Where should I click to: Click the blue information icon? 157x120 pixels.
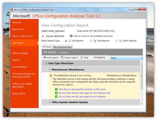[71, 36]
